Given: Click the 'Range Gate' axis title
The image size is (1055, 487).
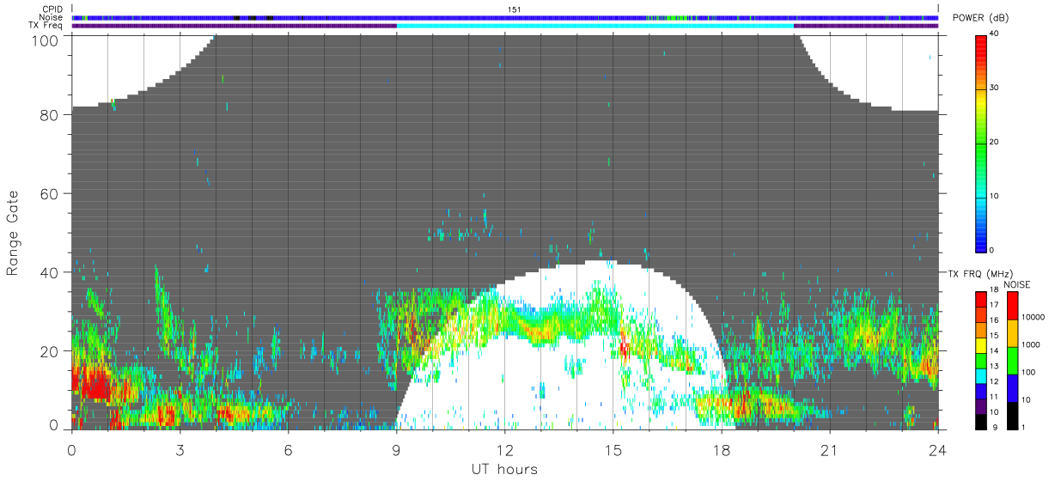Looking at the screenshot, I should click(x=13, y=233).
